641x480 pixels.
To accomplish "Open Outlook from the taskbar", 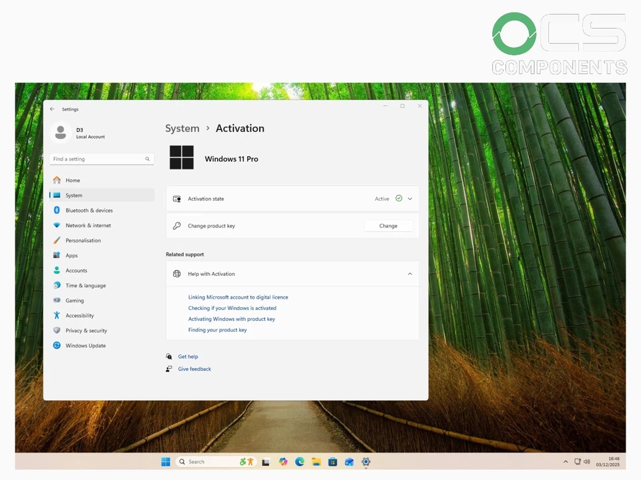I will pyautogui.click(x=349, y=461).
